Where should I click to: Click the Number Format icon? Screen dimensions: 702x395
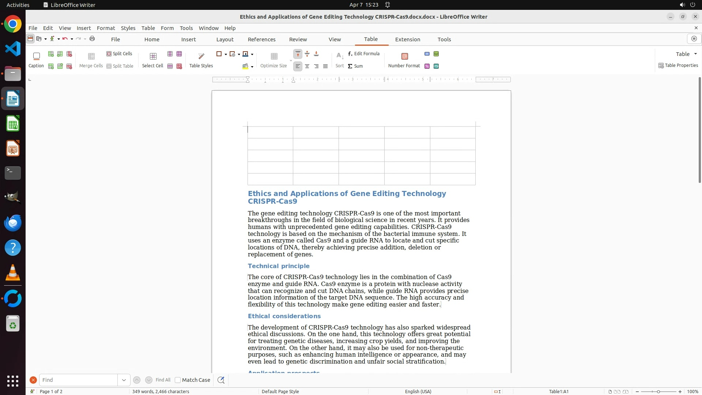(404, 56)
